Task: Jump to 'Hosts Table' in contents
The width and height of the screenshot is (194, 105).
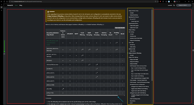Action: click(131, 43)
